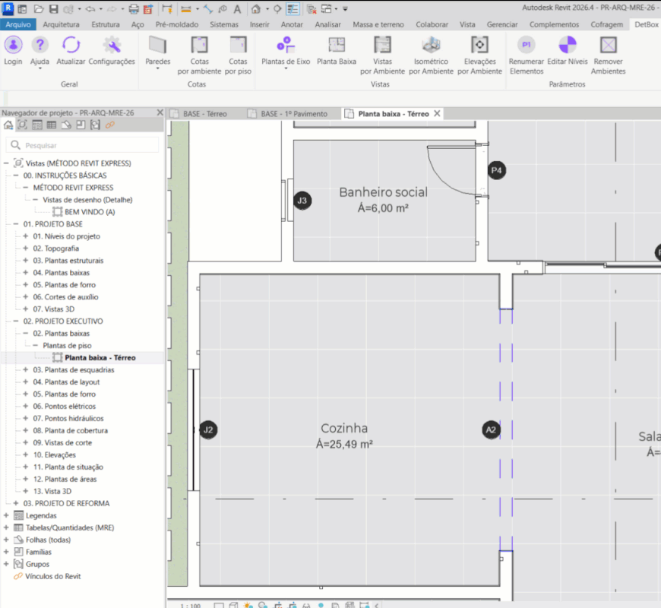Expand the Famílias node
Image resolution: width=661 pixels, height=608 pixels.
(6, 552)
